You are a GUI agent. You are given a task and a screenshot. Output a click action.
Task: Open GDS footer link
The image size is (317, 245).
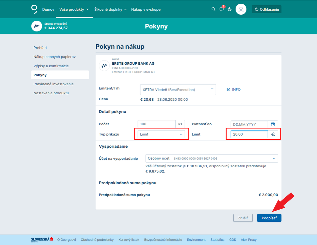[x=233, y=240]
